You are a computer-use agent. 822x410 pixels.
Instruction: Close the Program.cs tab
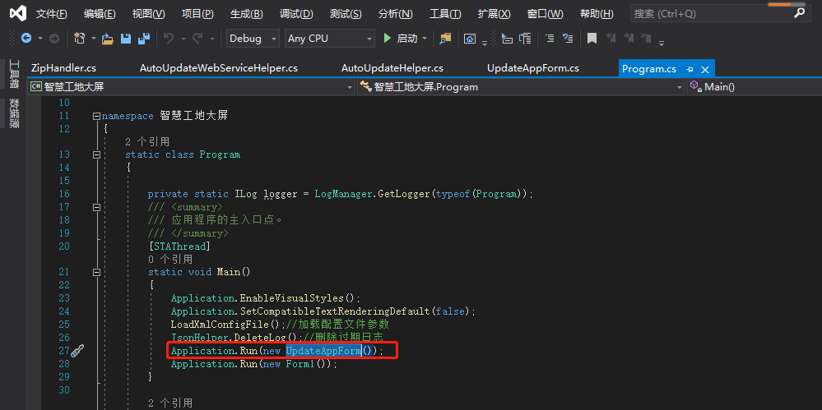click(x=705, y=69)
